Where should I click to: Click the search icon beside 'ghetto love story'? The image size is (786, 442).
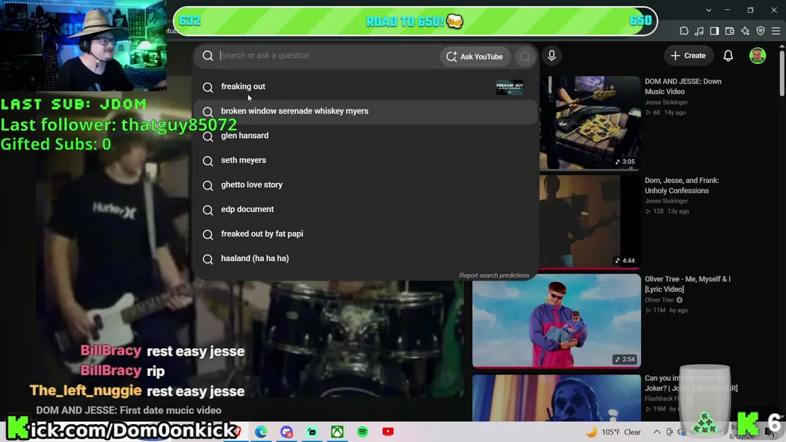208,185
